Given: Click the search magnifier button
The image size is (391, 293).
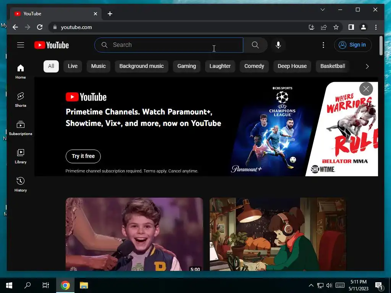Looking at the screenshot, I should click(x=255, y=45).
